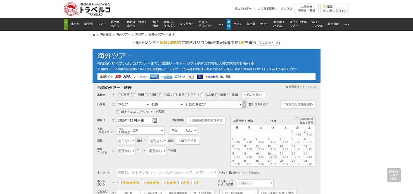The height and width of the screenshot is (194, 413).
Task: Click the keyword search input field
Action: (166, 173)
